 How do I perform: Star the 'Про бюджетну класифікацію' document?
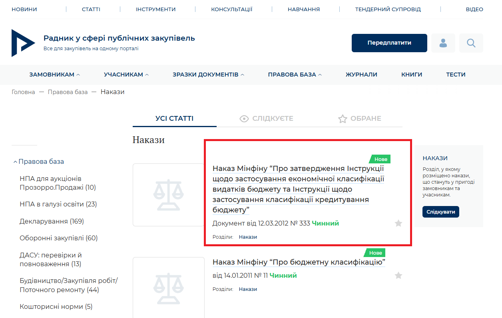pos(398,275)
